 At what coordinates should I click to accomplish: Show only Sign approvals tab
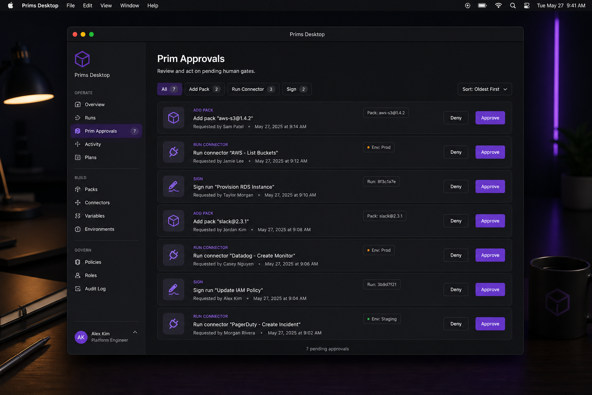297,89
